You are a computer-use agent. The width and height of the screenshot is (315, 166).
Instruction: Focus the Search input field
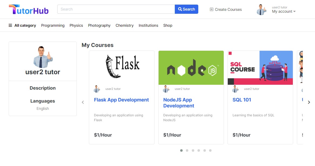116,9
